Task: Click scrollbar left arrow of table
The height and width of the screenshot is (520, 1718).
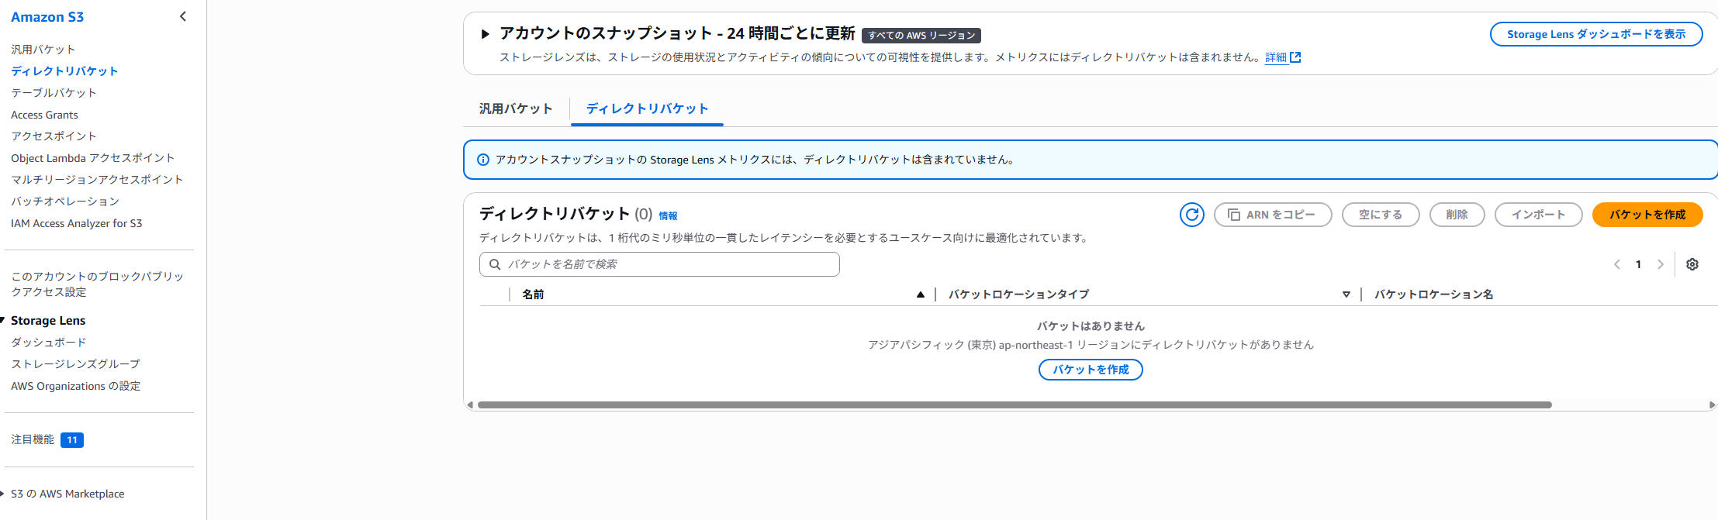Action: (470, 405)
